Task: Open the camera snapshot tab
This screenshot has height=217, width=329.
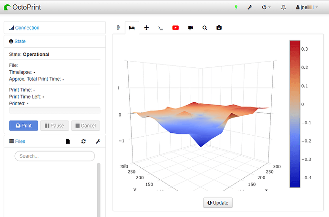Action: (x=219, y=28)
